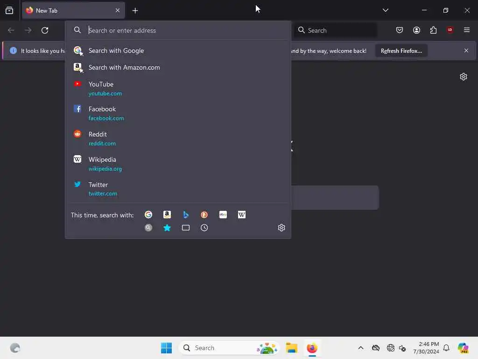This screenshot has height=359, width=478.
Task: Open File Explorer from taskbar
Action: [x=291, y=348]
